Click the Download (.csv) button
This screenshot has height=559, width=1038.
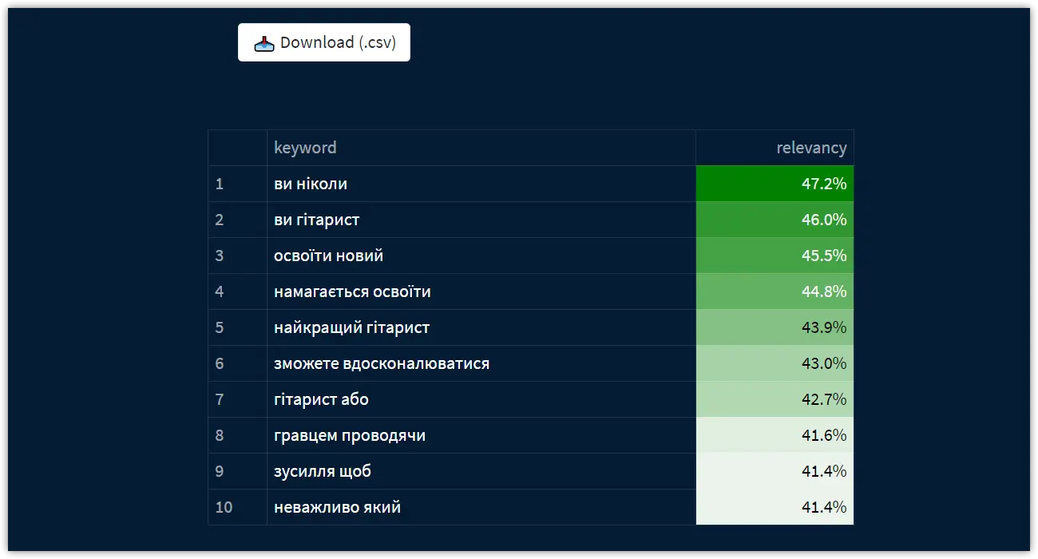point(323,42)
